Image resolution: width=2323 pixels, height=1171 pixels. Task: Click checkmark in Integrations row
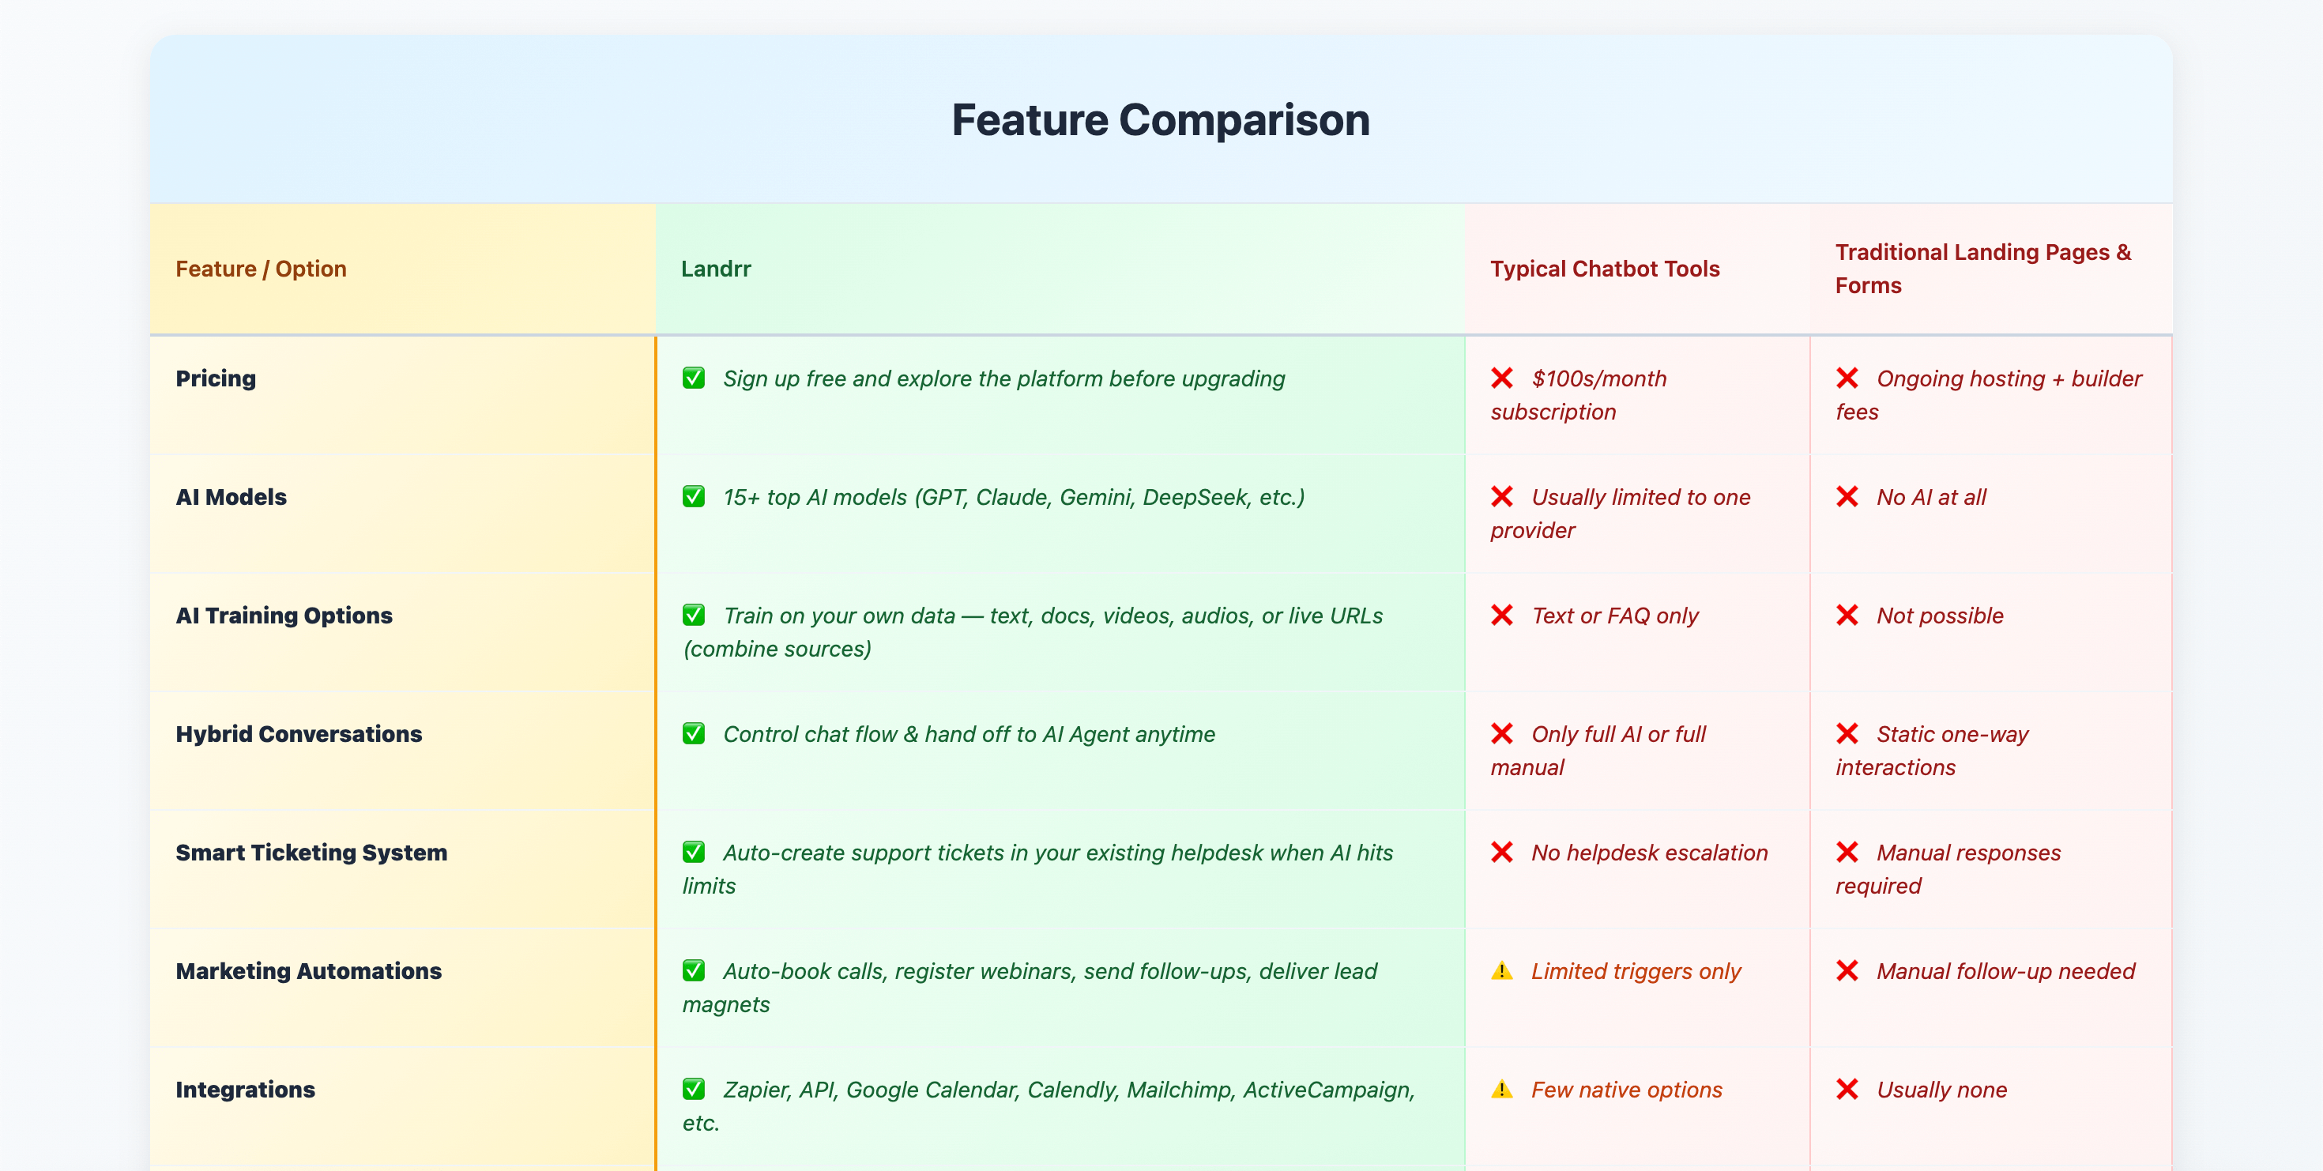(694, 1089)
